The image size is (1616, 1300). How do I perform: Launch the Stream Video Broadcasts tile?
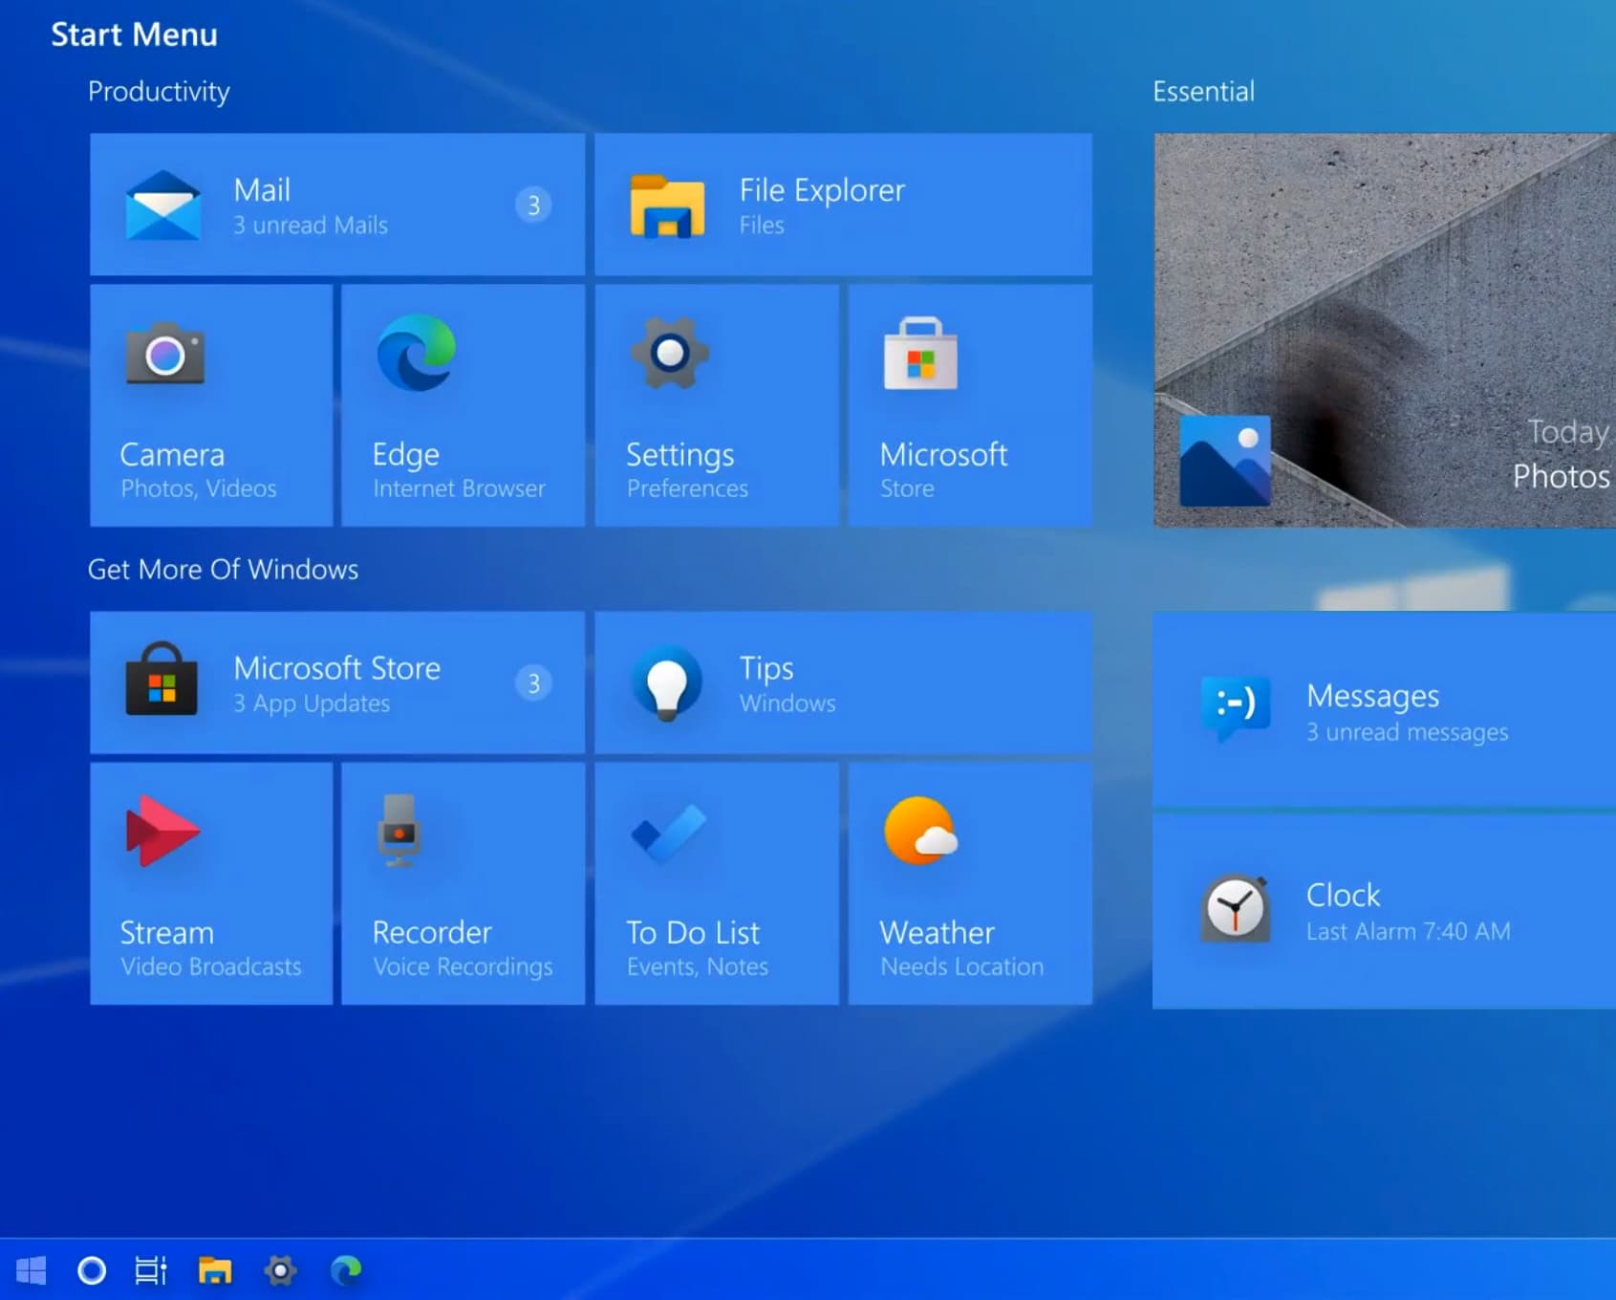211,883
